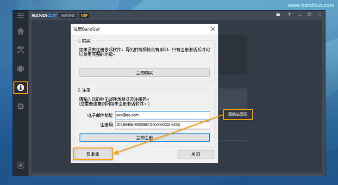Select the Cut mode sidebar icon
Image resolution: width=338 pixels, height=185 pixels.
point(20,50)
